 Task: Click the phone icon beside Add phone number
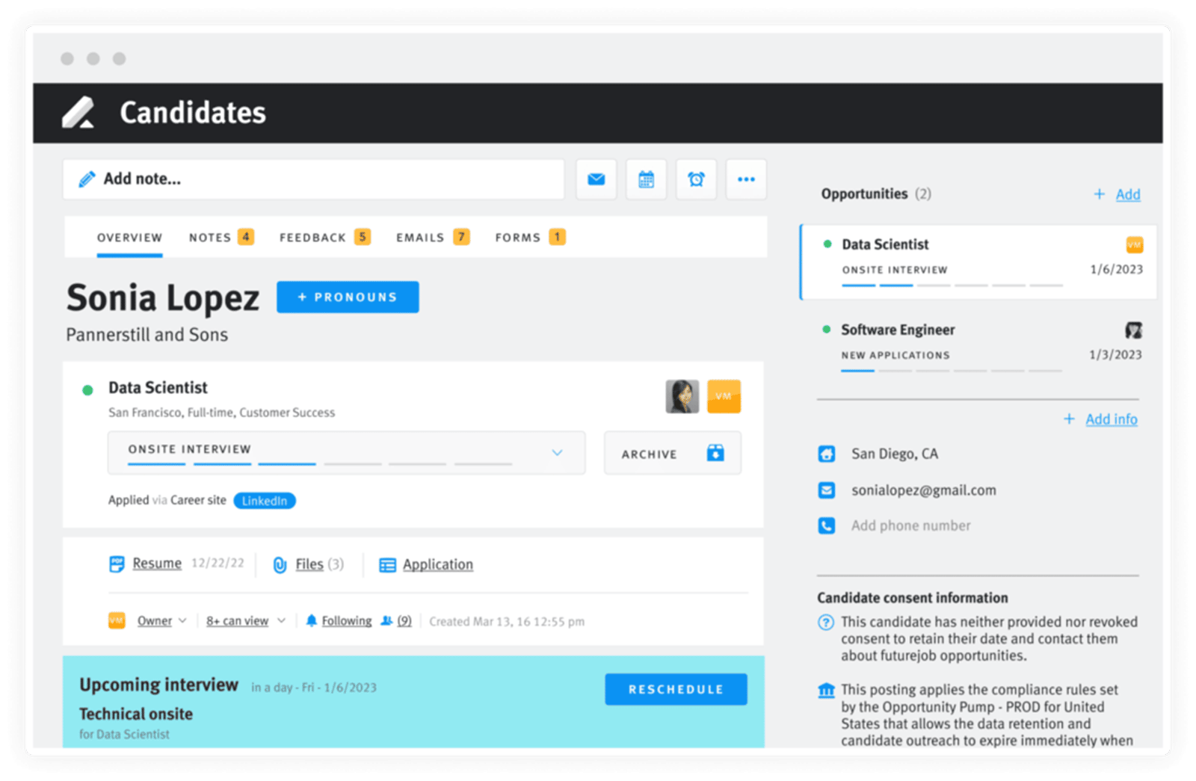(826, 526)
